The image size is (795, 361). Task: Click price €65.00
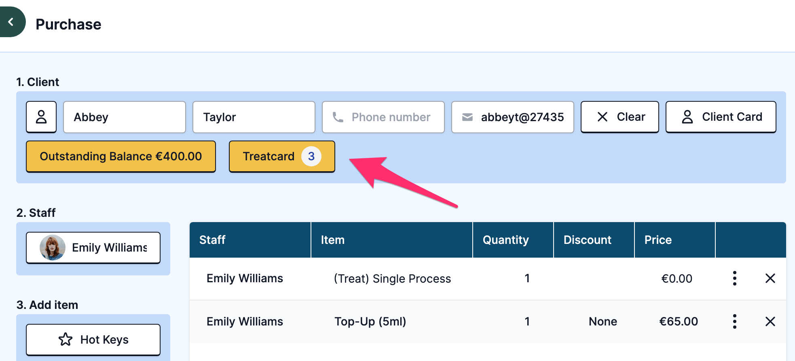coord(679,321)
